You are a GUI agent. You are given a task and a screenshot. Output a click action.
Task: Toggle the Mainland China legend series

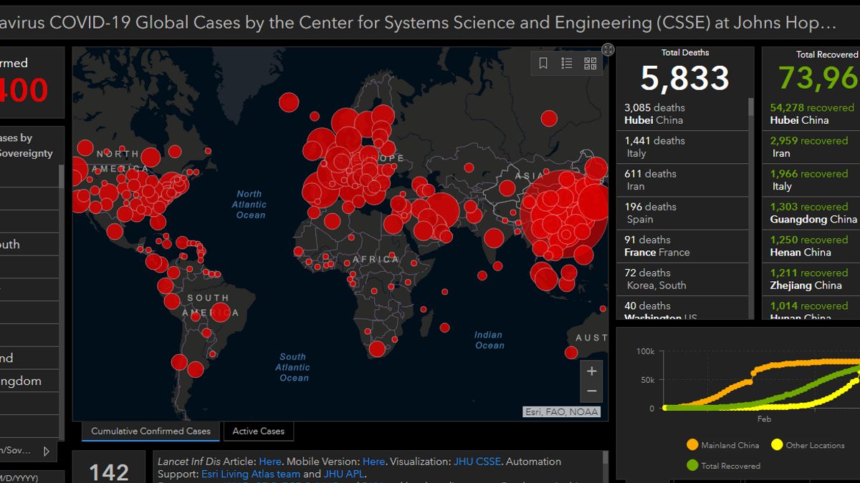coord(729,445)
